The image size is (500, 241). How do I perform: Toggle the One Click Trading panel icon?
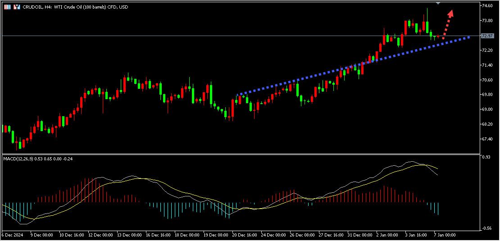click(17, 7)
